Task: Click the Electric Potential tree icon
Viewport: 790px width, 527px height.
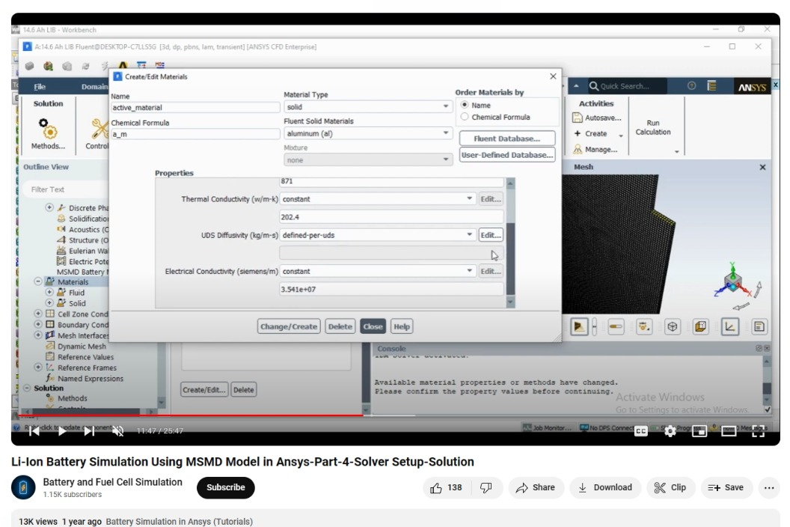Action: coord(61,261)
